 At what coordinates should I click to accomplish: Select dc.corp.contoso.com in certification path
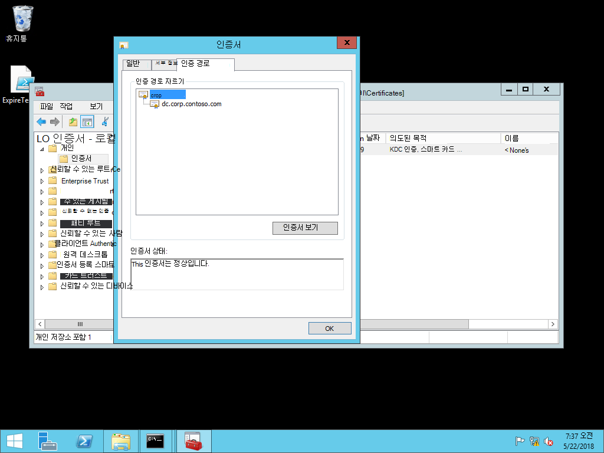[x=192, y=104]
